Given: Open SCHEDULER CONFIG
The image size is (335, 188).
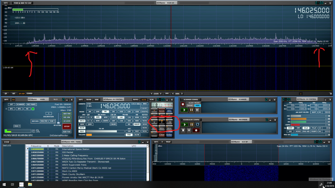Looking at the screenshot, I should 191,119.
